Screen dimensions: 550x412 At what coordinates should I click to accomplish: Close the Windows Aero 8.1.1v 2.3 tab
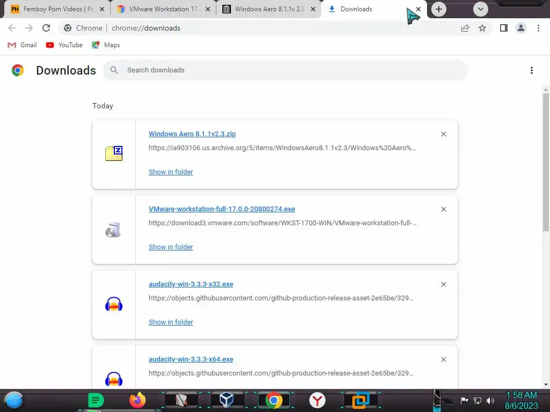313,9
